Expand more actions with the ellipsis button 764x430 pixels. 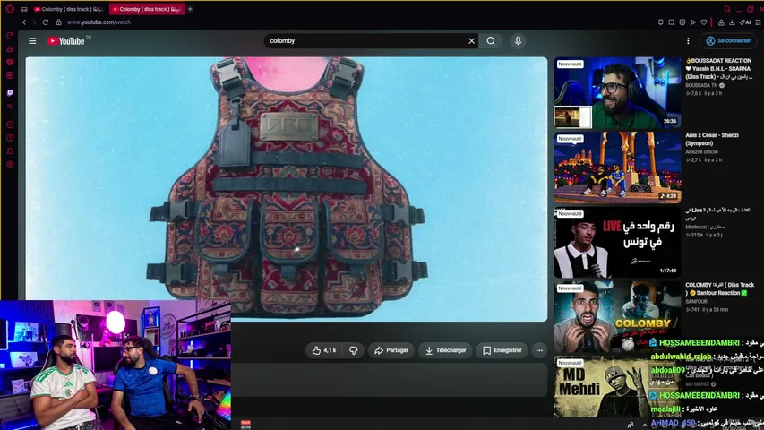539,350
